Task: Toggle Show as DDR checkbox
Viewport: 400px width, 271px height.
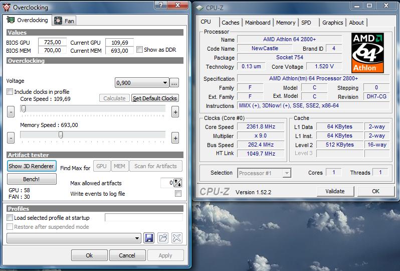Action: coord(139,49)
